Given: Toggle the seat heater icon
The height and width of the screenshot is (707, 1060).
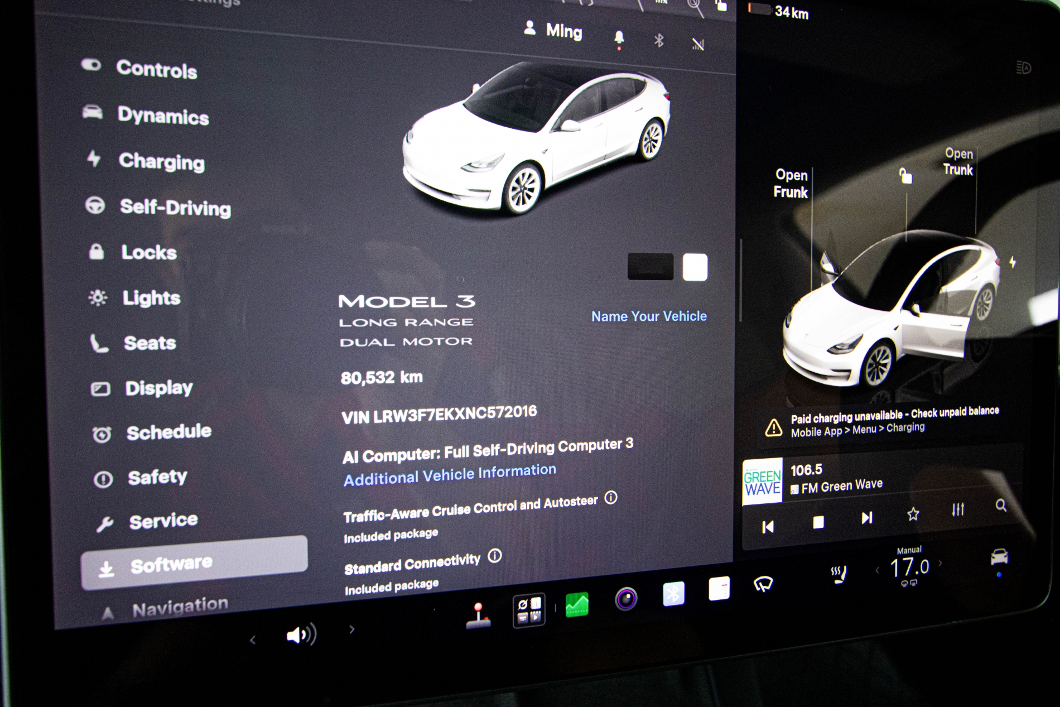Looking at the screenshot, I should pyautogui.click(x=839, y=575).
